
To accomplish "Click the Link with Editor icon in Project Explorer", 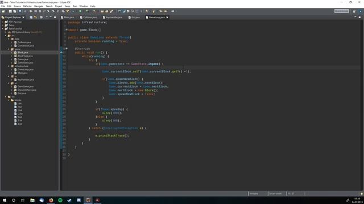I will (35, 18).
